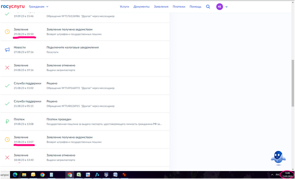
Task: Open the Outlook mail icon on the taskbar
Action: (x=33, y=175)
